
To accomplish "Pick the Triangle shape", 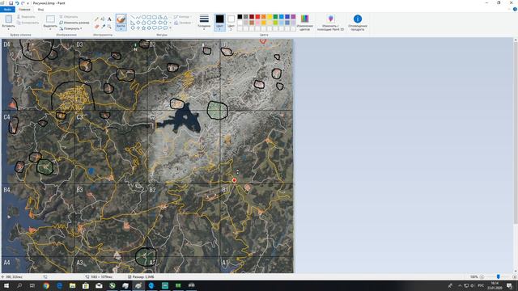I will coord(165,17).
